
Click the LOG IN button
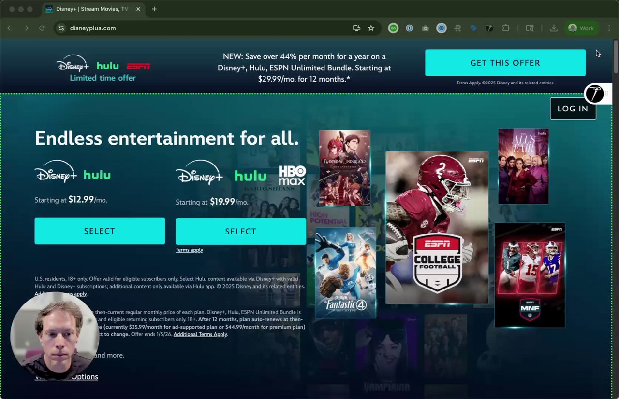(573, 109)
